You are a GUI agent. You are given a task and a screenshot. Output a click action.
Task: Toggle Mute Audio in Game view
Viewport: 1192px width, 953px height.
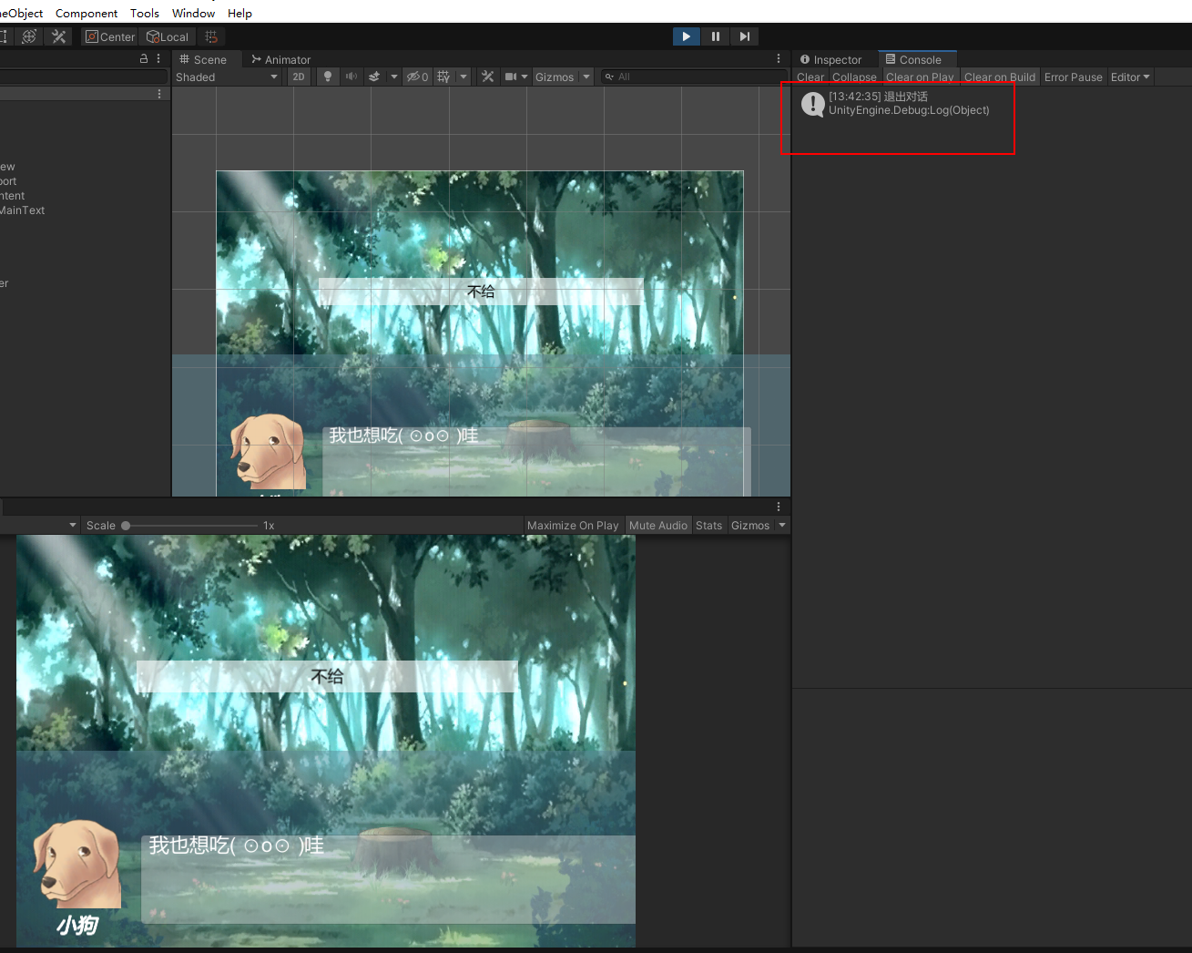pyautogui.click(x=658, y=526)
